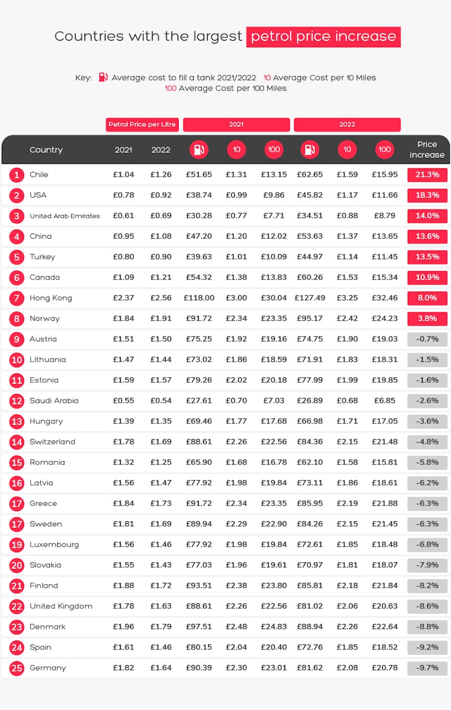This screenshot has width=451, height=710.
Task: Click the fuel pump icon under the 2022 header
Action: point(310,149)
